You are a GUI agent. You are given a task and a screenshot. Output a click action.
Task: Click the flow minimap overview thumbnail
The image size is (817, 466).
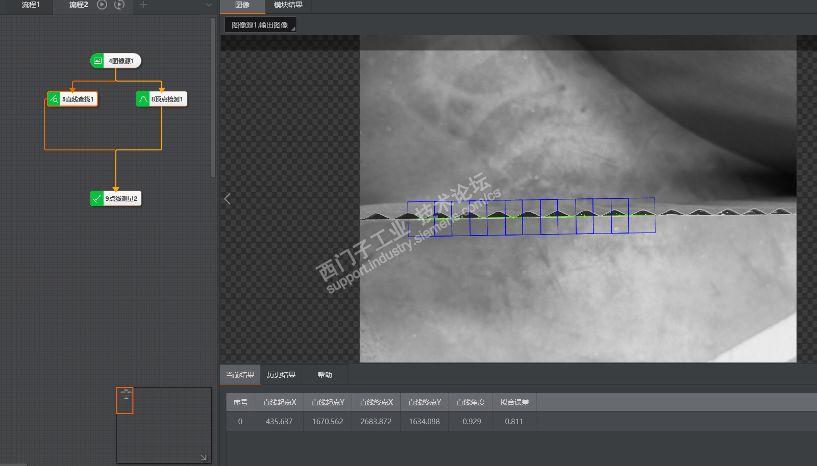pyautogui.click(x=164, y=425)
